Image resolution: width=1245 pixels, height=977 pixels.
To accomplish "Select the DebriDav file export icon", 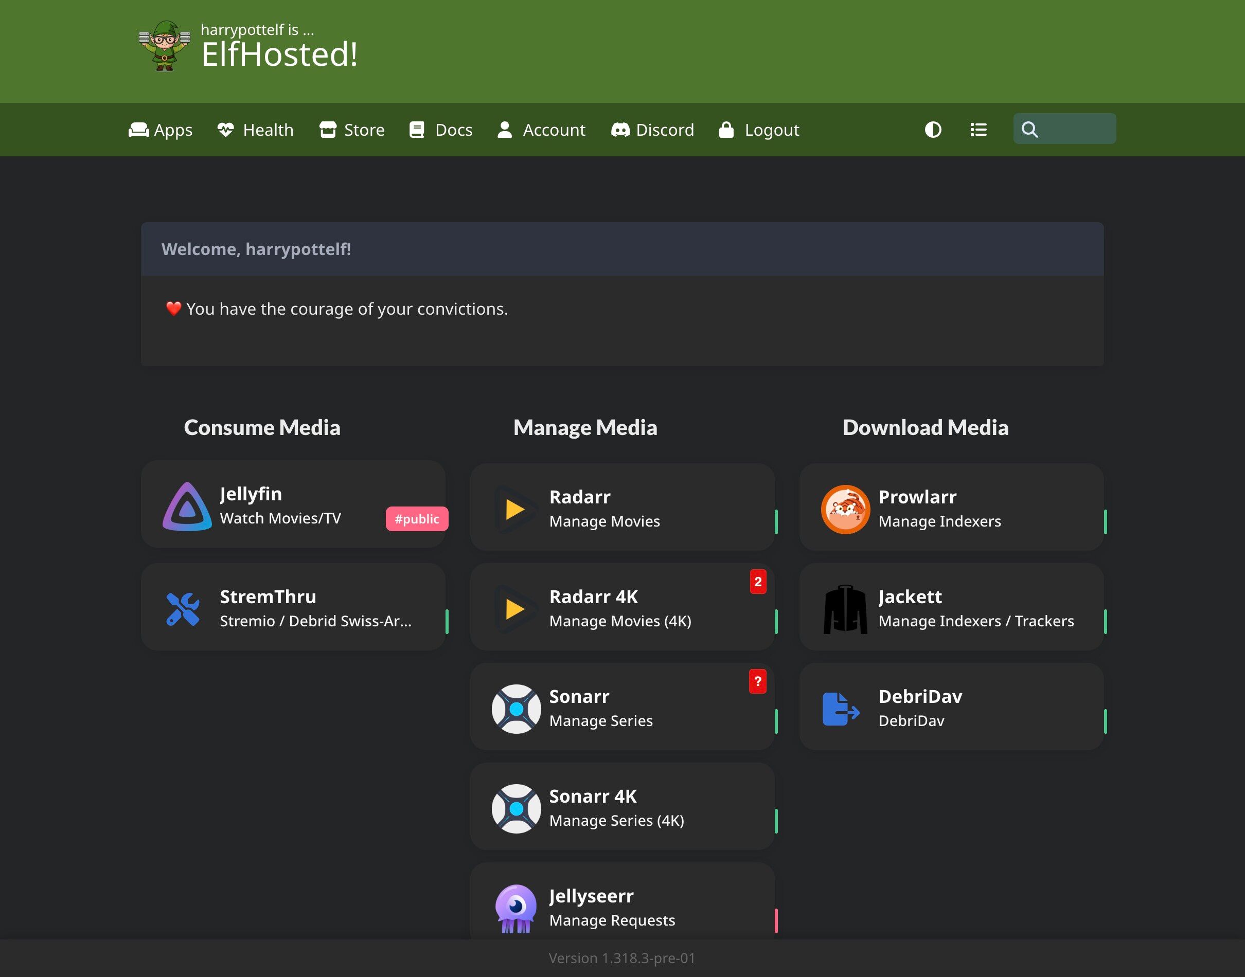I will (841, 709).
